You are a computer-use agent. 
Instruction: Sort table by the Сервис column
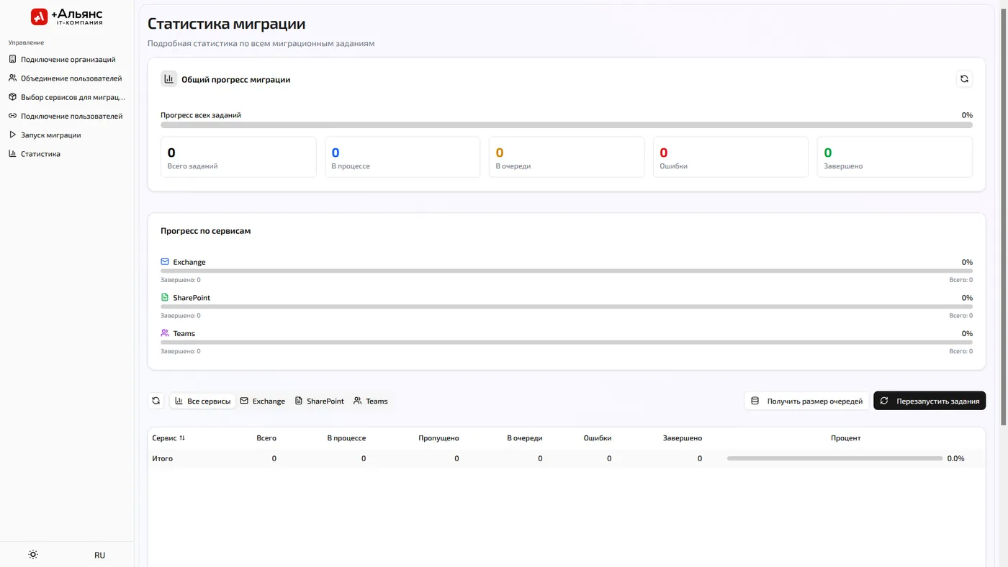pos(168,437)
